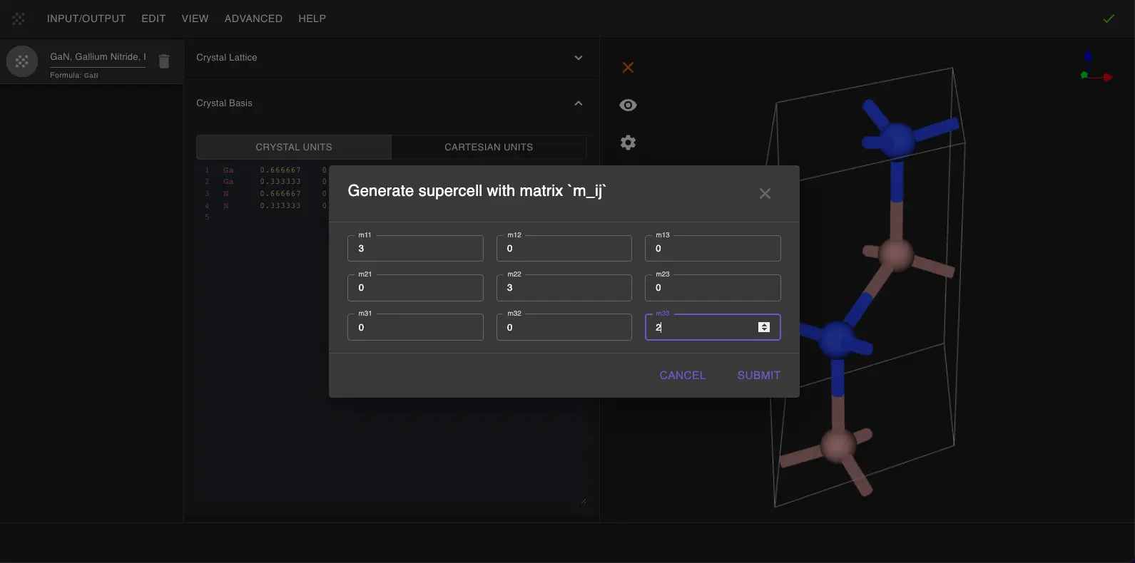Click the XYZ axes orientation indicator
Image resolution: width=1135 pixels, height=563 pixels.
click(x=1096, y=68)
